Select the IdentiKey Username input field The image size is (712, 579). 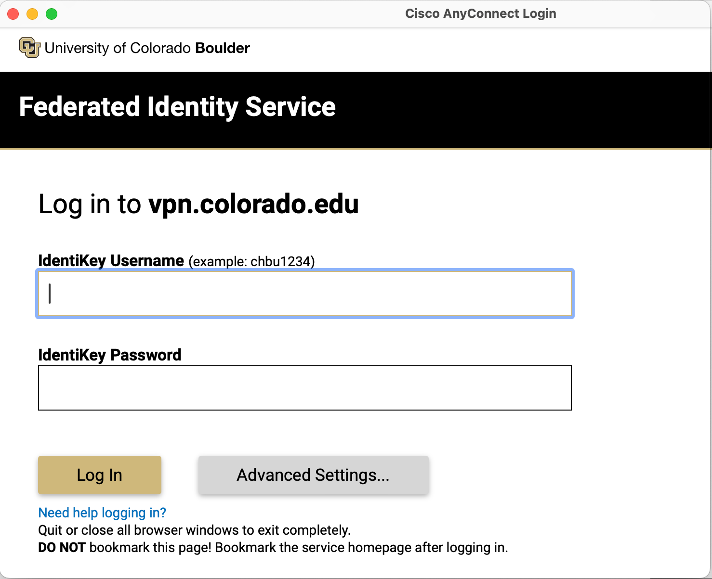point(304,294)
